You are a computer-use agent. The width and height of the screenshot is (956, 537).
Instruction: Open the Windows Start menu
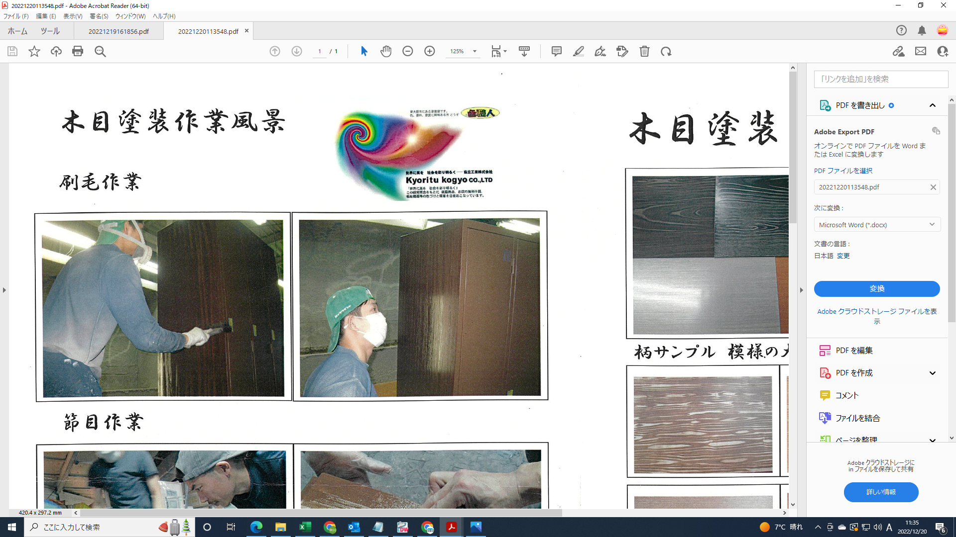point(12,527)
